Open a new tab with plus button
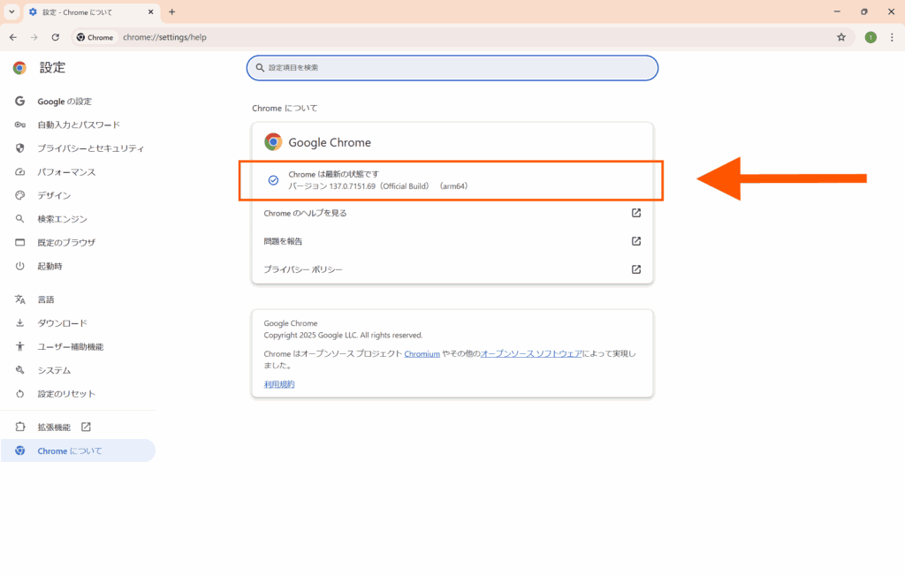905x575 pixels. [172, 11]
